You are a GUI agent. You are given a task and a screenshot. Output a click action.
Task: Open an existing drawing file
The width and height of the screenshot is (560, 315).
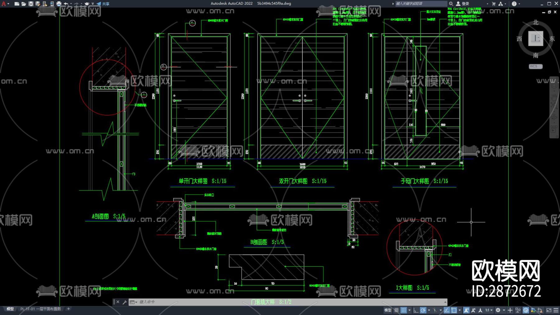pos(24,4)
